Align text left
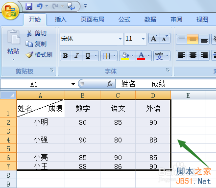The image size is (216, 188). pyautogui.click(x=182, y=55)
